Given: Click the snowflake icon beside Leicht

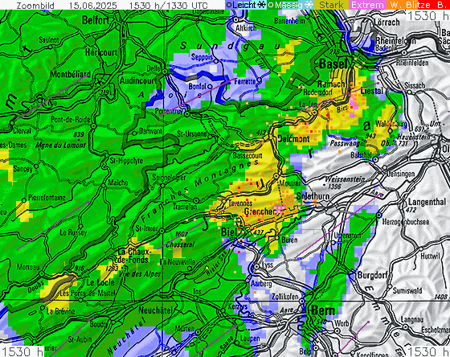Looking at the screenshot, I should click(x=262, y=5).
